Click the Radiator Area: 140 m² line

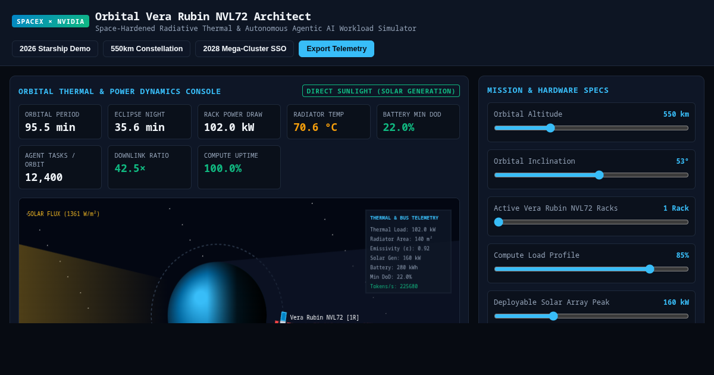pyautogui.click(x=402, y=239)
